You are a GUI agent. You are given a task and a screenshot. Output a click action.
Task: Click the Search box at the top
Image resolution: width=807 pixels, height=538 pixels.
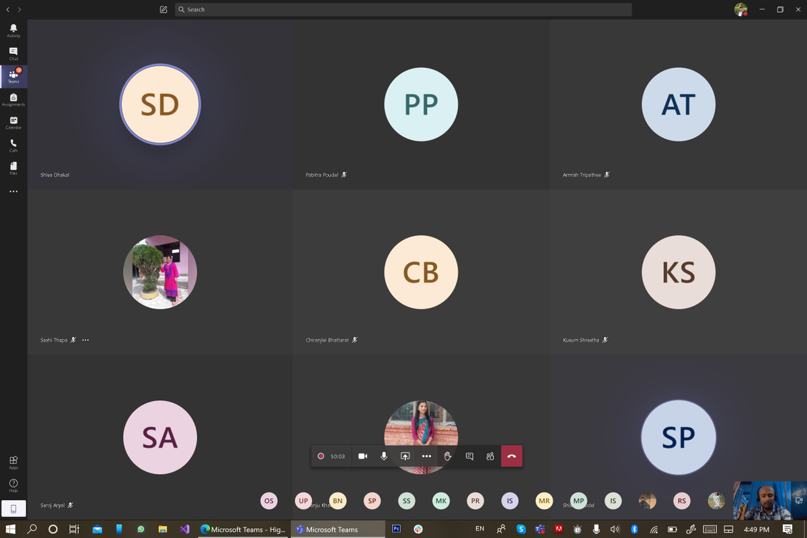(x=403, y=9)
